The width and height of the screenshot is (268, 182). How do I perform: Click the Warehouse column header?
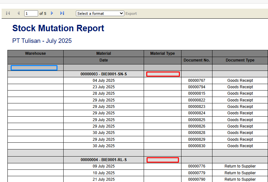pyautogui.click(x=36, y=53)
